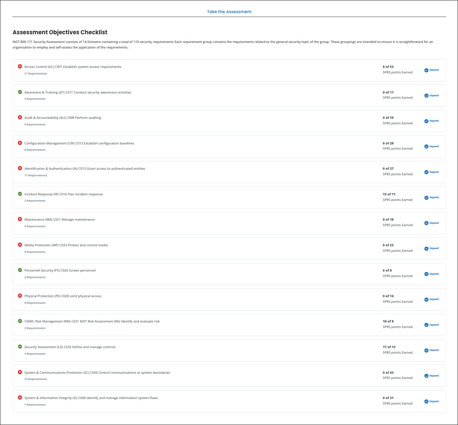Viewport: 458px width, 425px height.
Task: Click the '0 of 11' points score
Action: pyautogui.click(x=388, y=92)
